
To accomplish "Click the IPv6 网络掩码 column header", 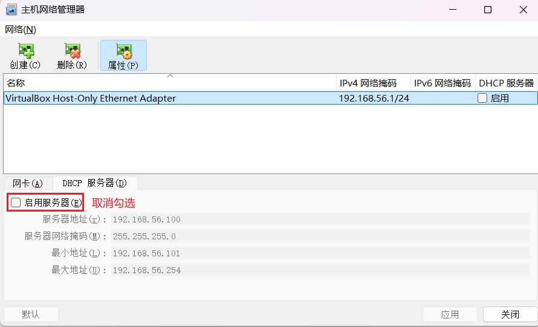I will [442, 83].
